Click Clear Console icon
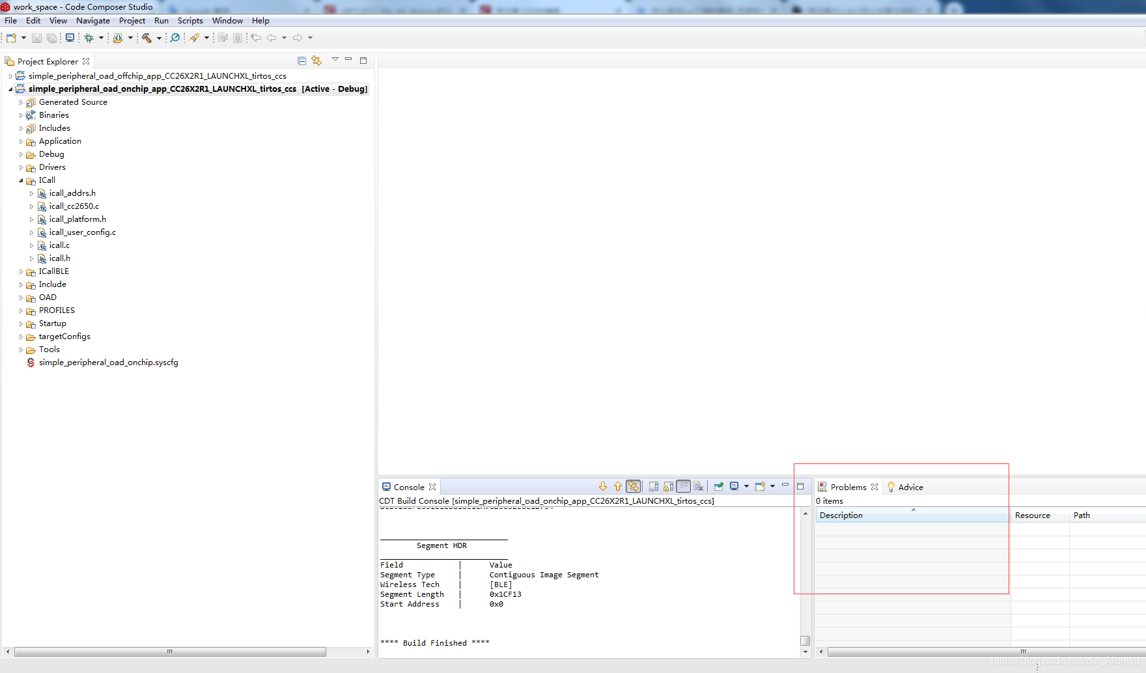1146x673 pixels. point(698,486)
